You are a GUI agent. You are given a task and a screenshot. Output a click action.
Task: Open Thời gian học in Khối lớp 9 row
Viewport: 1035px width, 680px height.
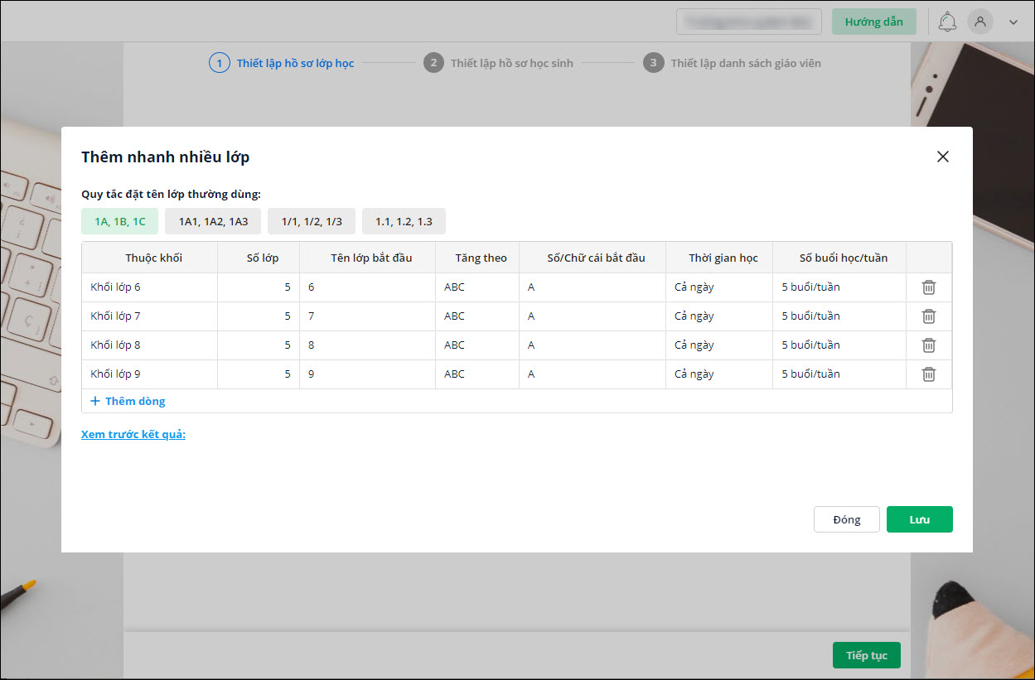point(719,374)
